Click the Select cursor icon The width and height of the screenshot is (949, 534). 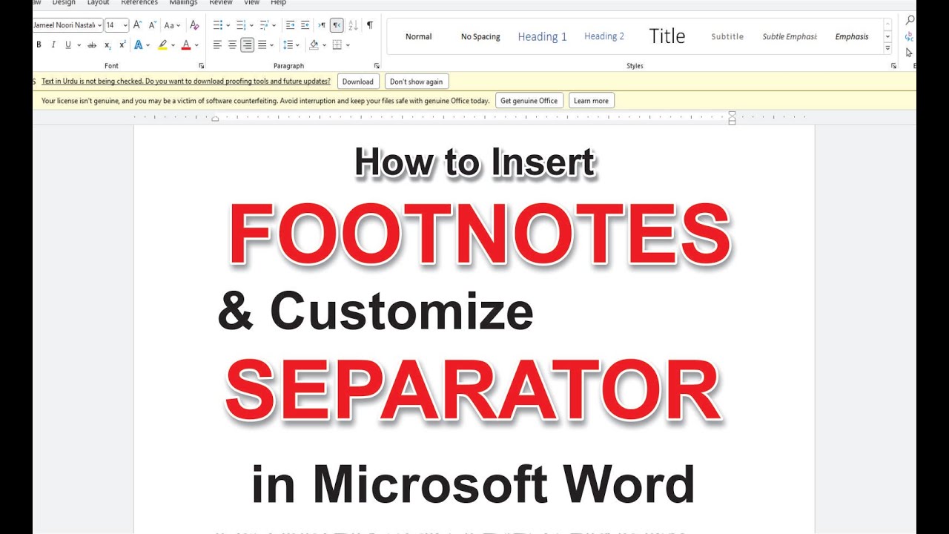tap(910, 53)
